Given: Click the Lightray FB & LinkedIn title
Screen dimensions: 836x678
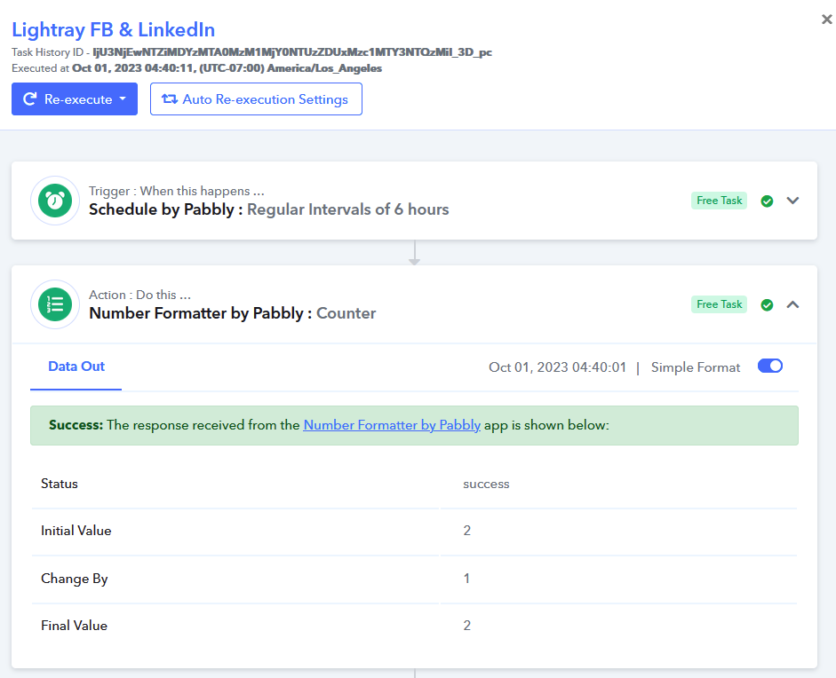Looking at the screenshot, I should point(113,30).
